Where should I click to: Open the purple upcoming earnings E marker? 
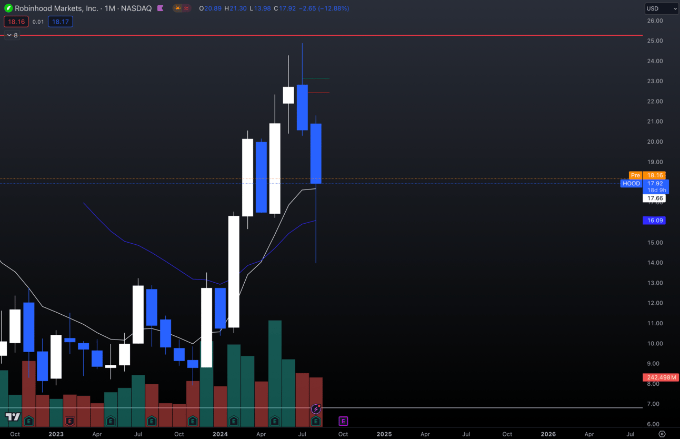tap(343, 421)
